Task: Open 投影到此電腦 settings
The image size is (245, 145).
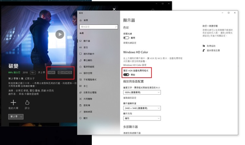Action: (x=90, y=93)
